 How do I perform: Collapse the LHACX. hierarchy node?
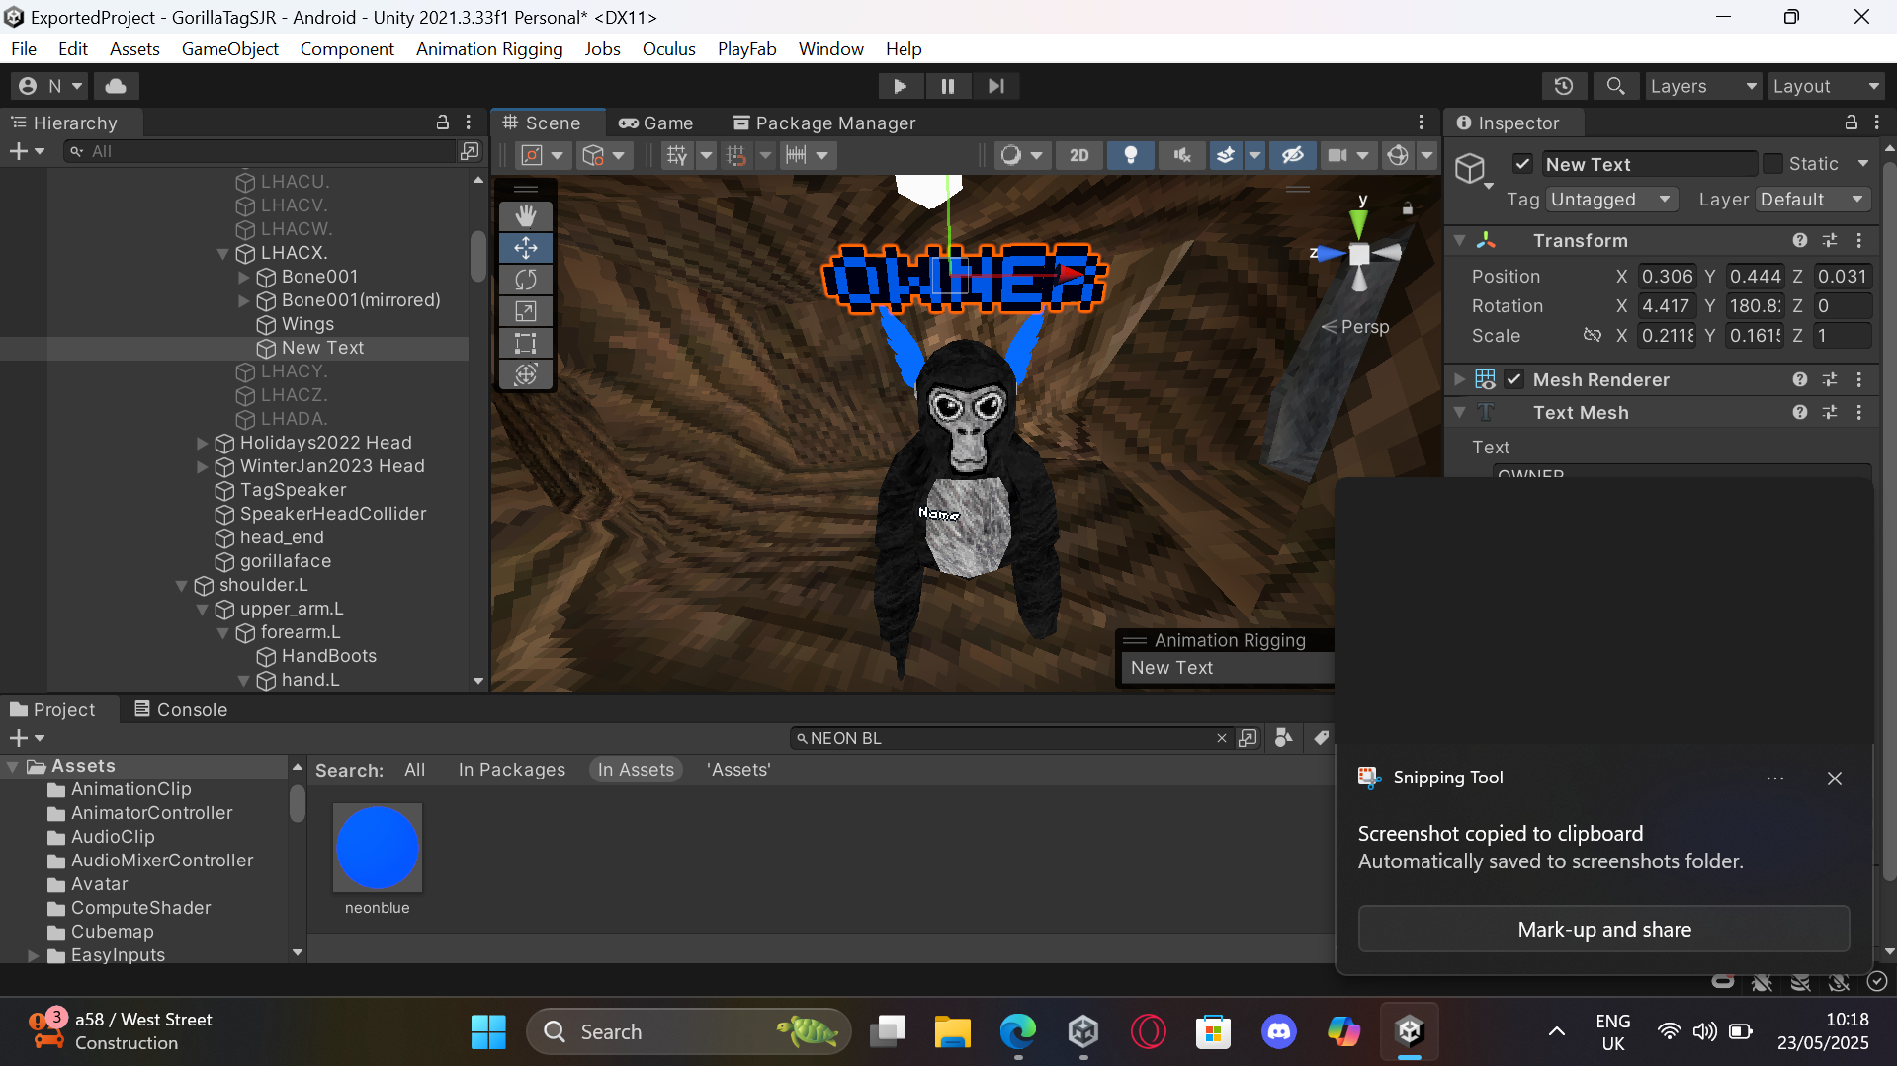223,253
